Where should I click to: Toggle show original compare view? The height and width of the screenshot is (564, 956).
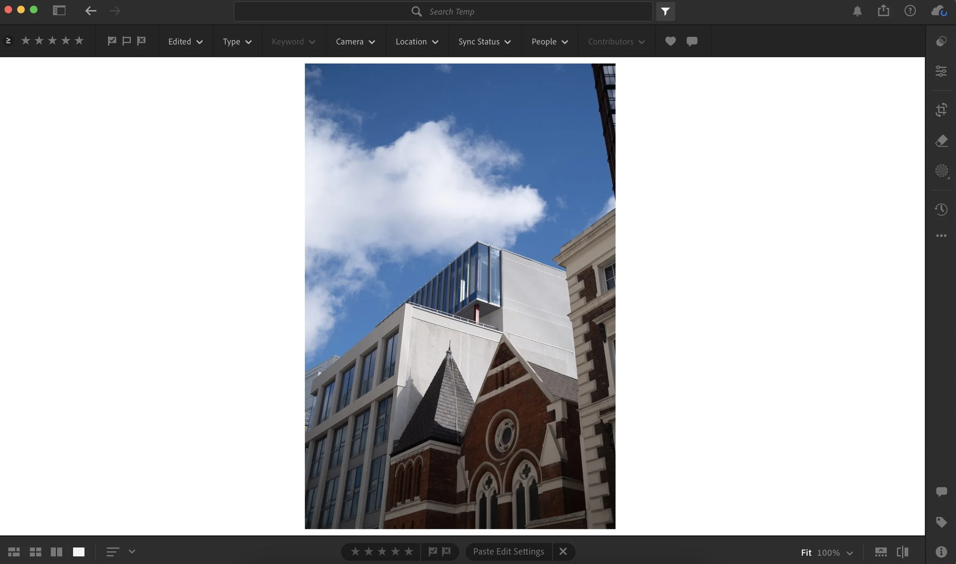pyautogui.click(x=902, y=552)
